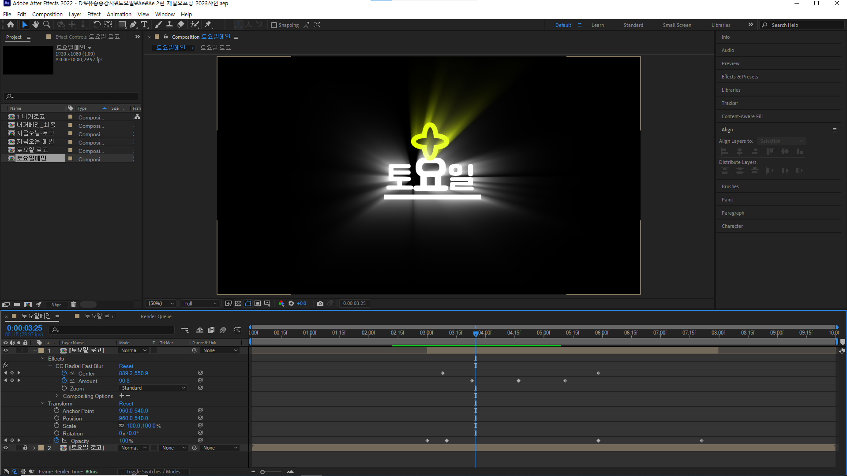
Task: Select the Hand tool
Action: [36, 25]
